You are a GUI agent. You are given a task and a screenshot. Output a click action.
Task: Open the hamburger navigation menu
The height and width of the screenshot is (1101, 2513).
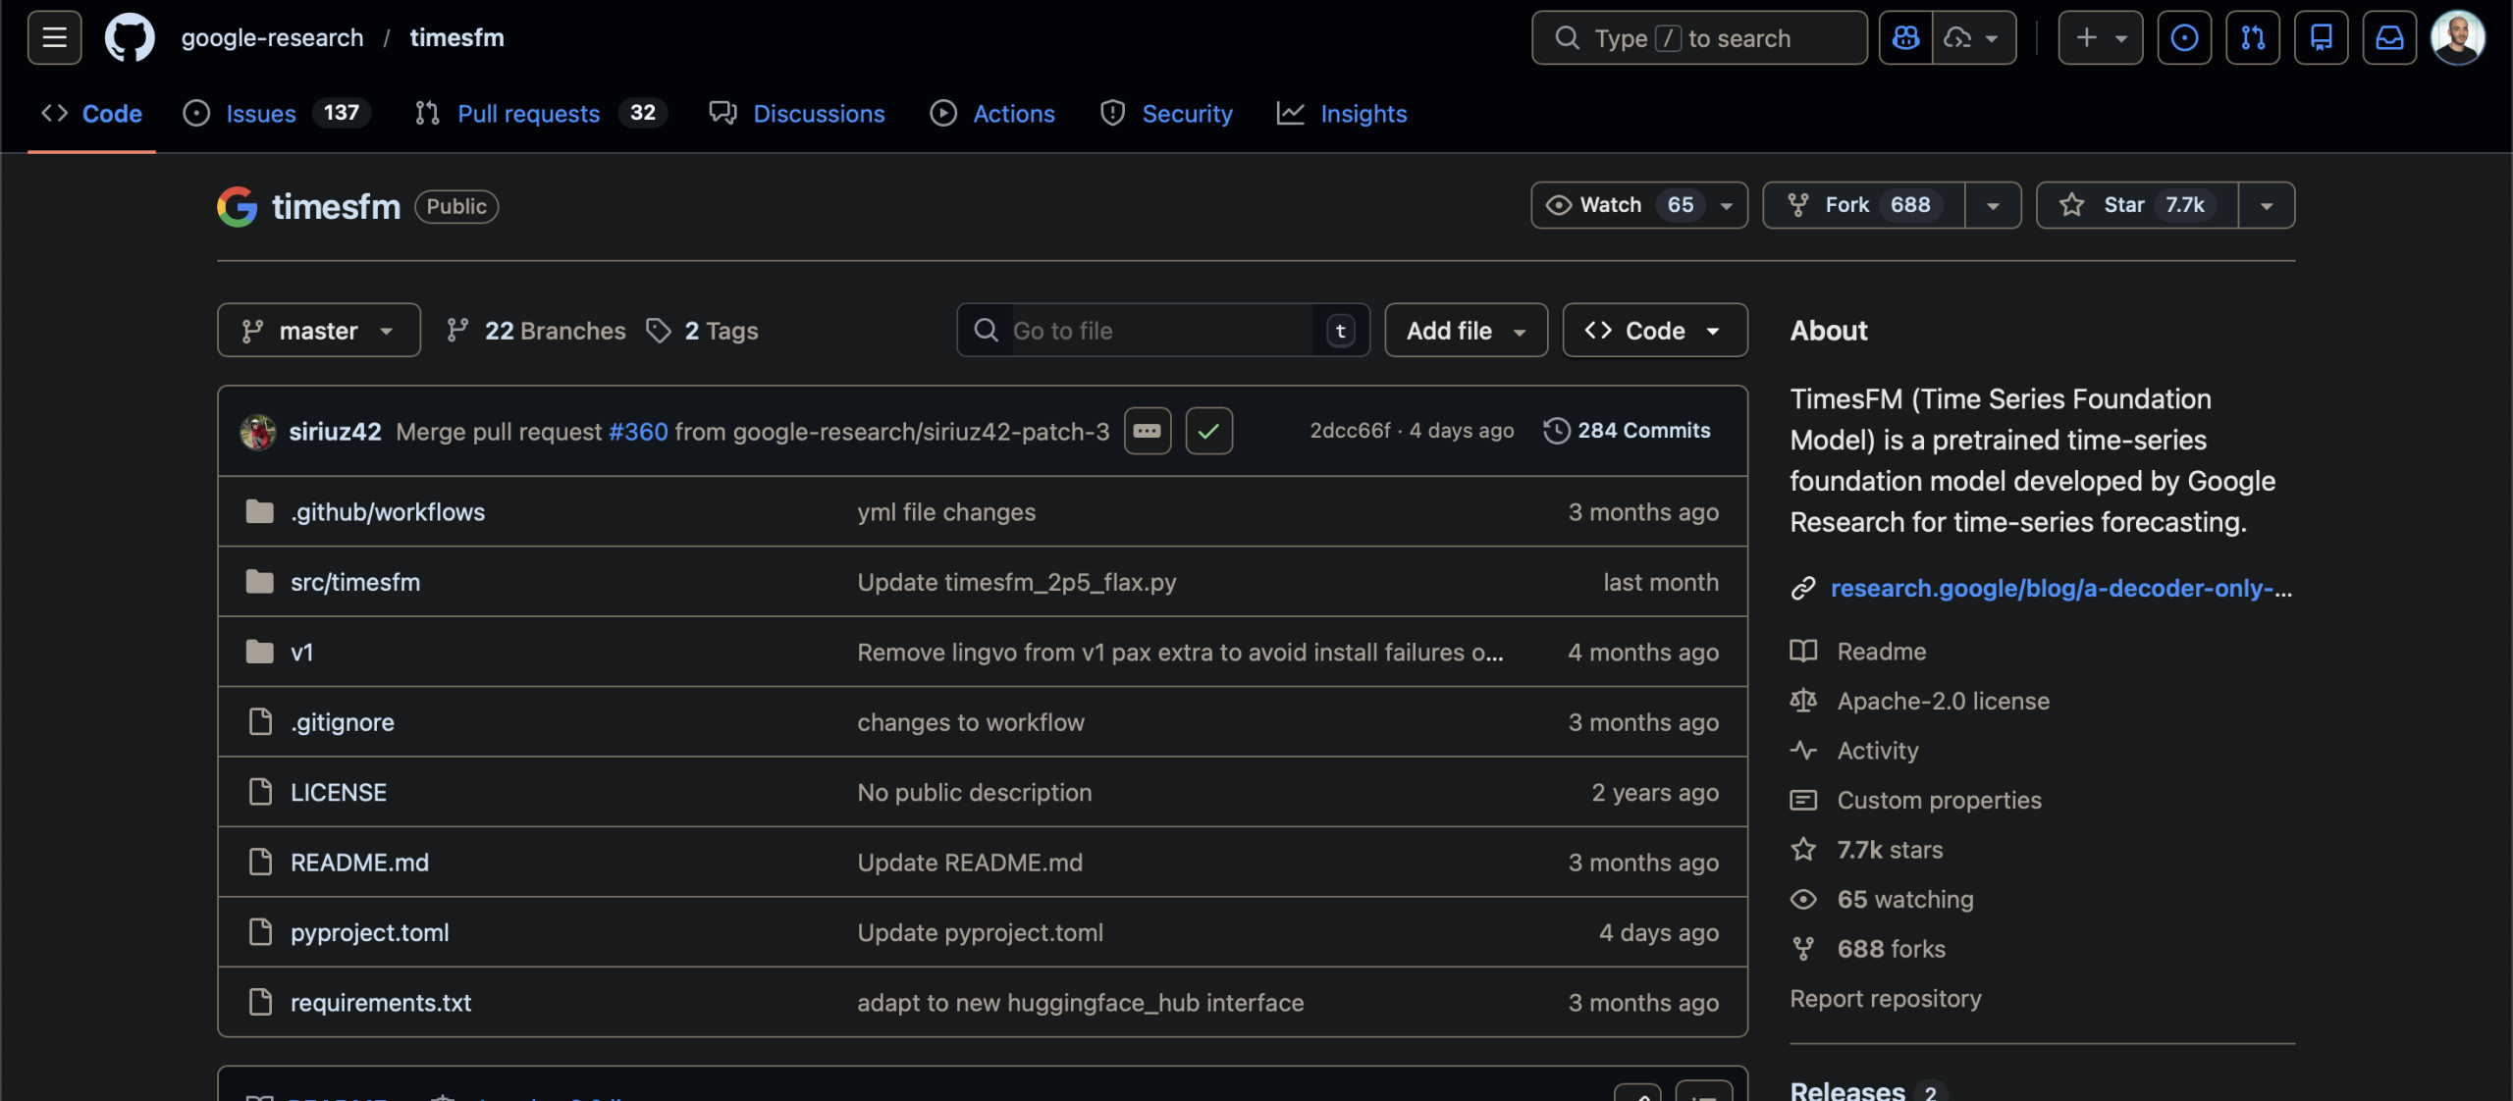click(x=52, y=37)
